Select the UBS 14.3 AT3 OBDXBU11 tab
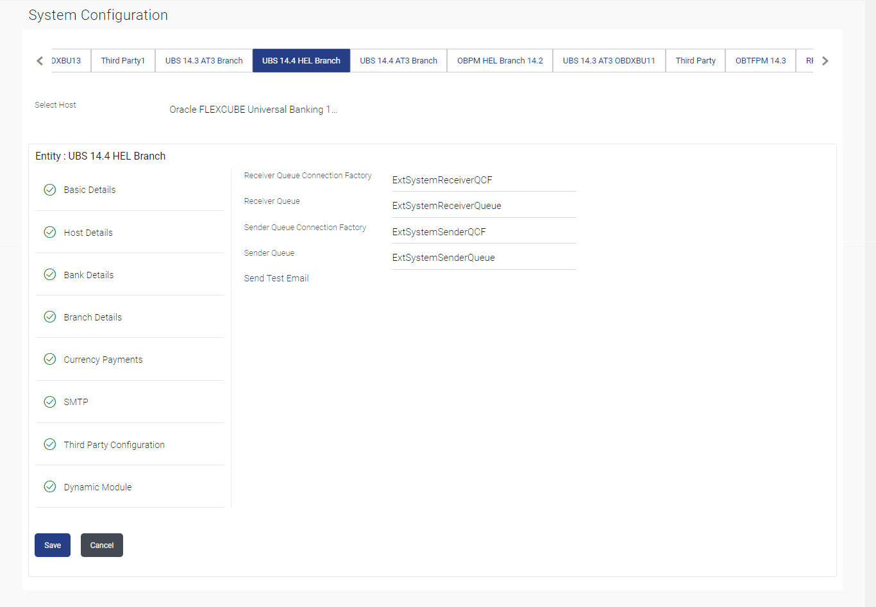 point(609,61)
